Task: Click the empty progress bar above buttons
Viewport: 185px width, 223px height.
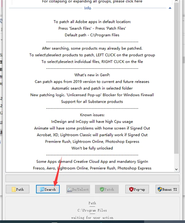Action: click(92, 178)
